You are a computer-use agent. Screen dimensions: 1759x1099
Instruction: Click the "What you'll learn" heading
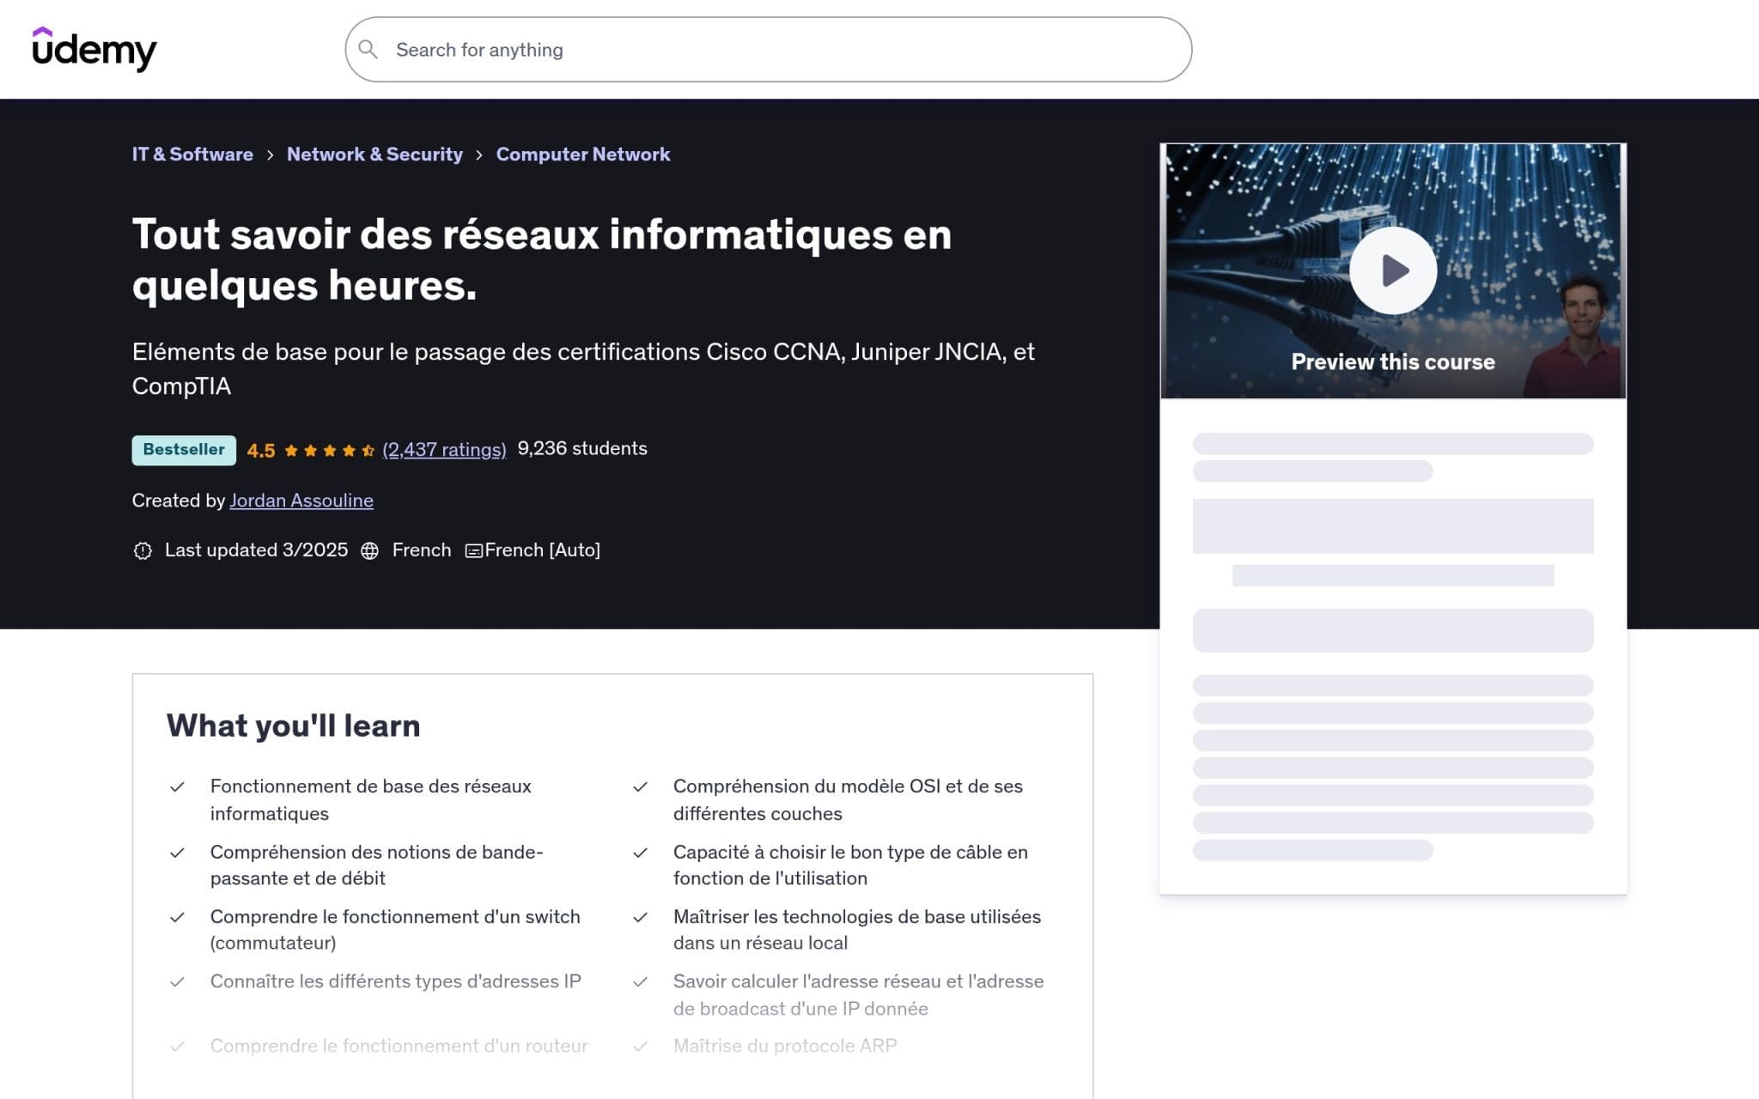293,726
